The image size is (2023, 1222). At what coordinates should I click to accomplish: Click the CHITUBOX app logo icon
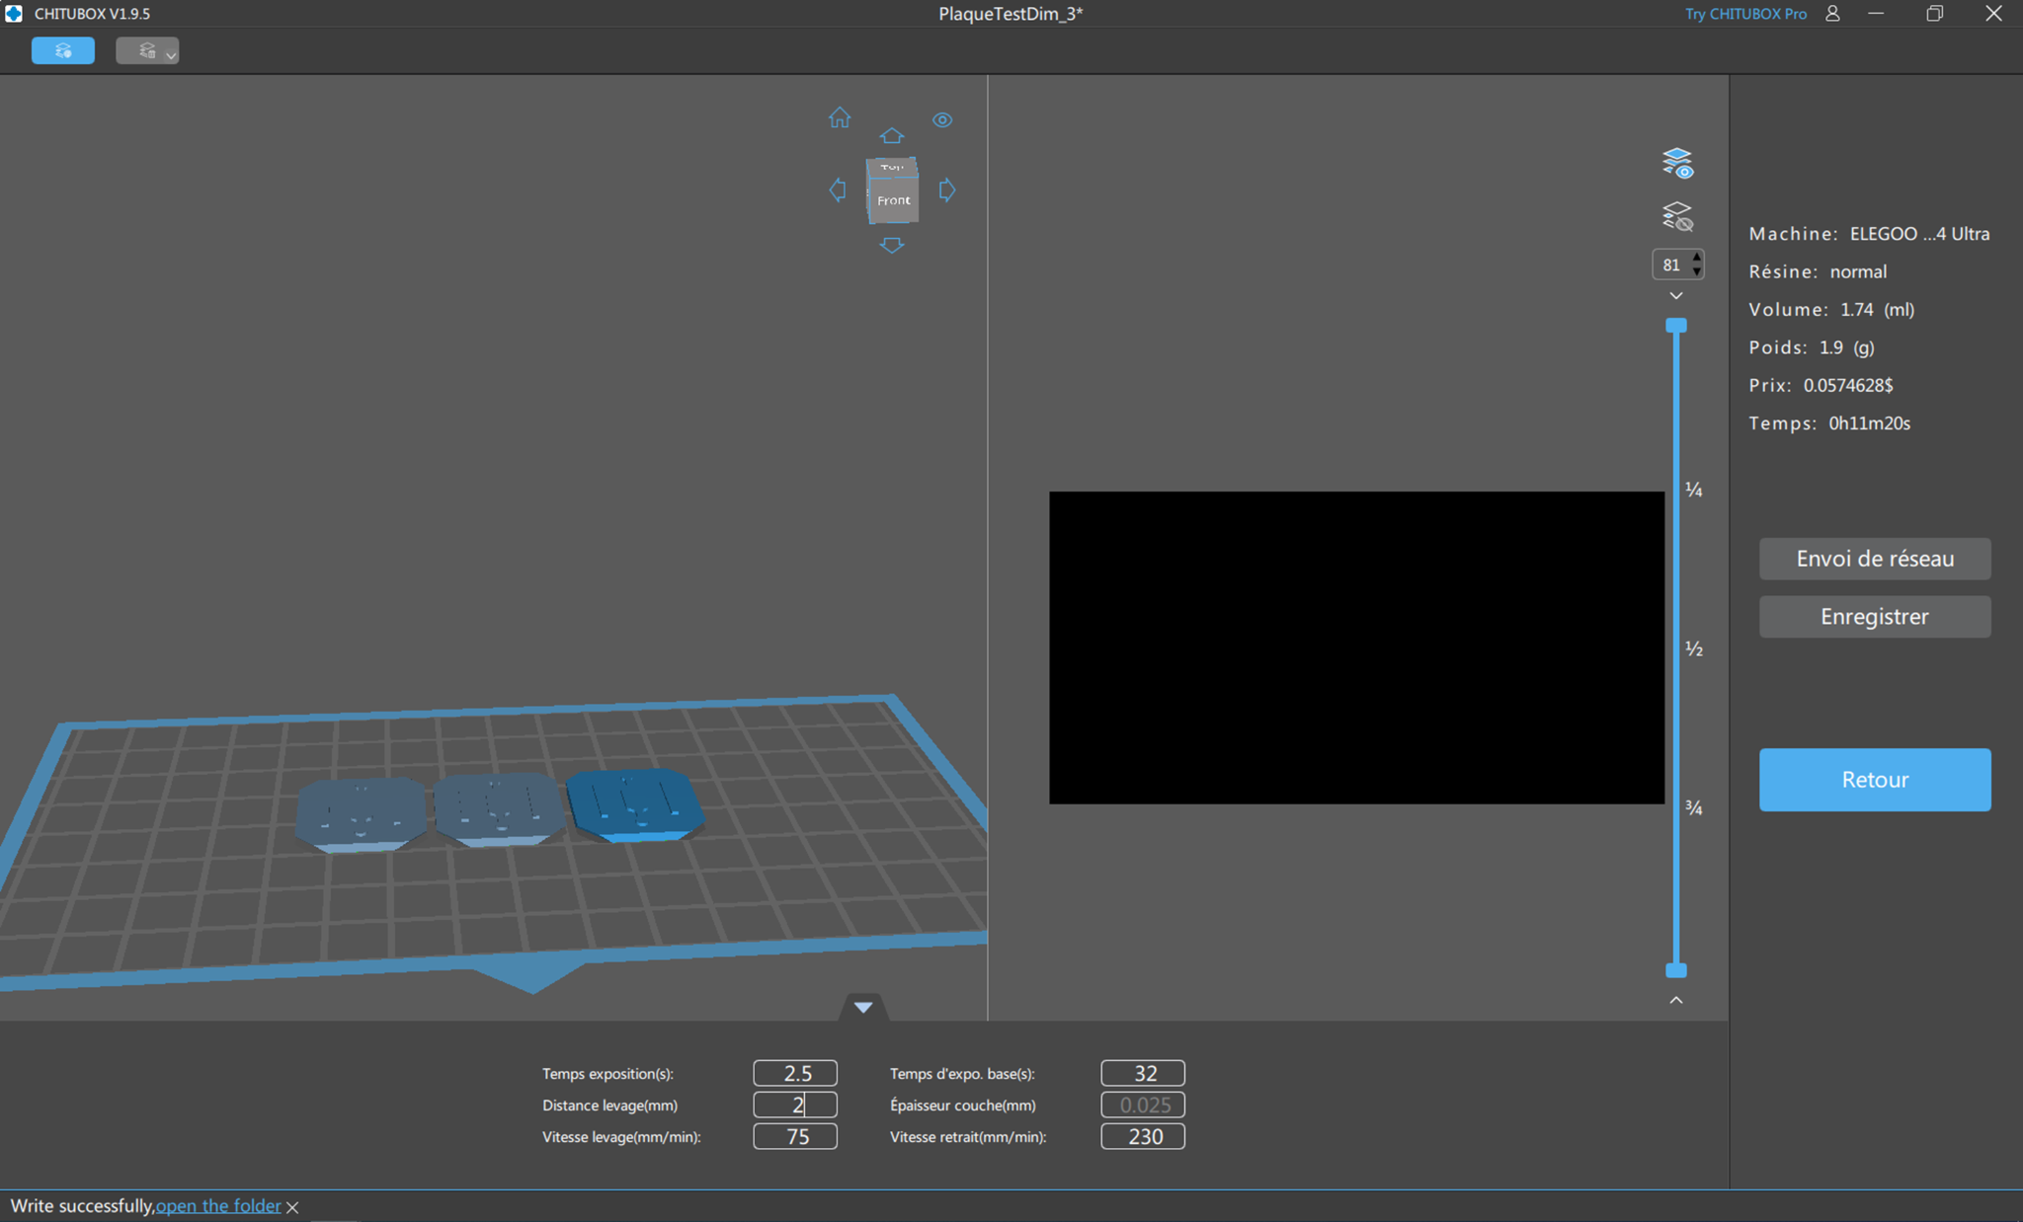point(14,14)
